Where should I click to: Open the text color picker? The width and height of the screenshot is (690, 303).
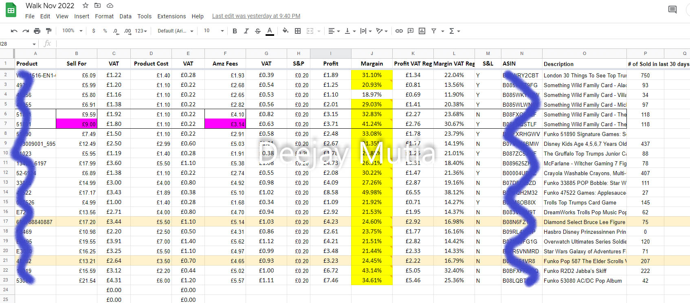(x=270, y=31)
